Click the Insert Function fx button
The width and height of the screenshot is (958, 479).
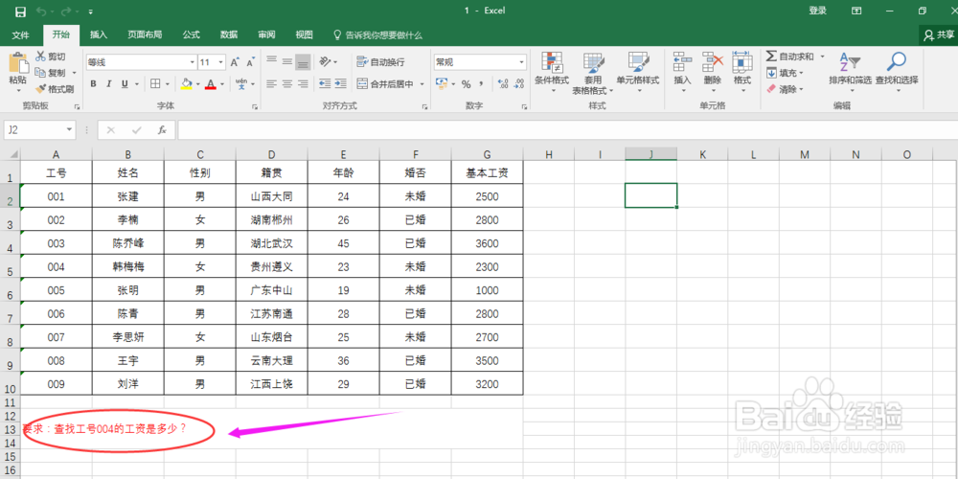click(x=162, y=130)
